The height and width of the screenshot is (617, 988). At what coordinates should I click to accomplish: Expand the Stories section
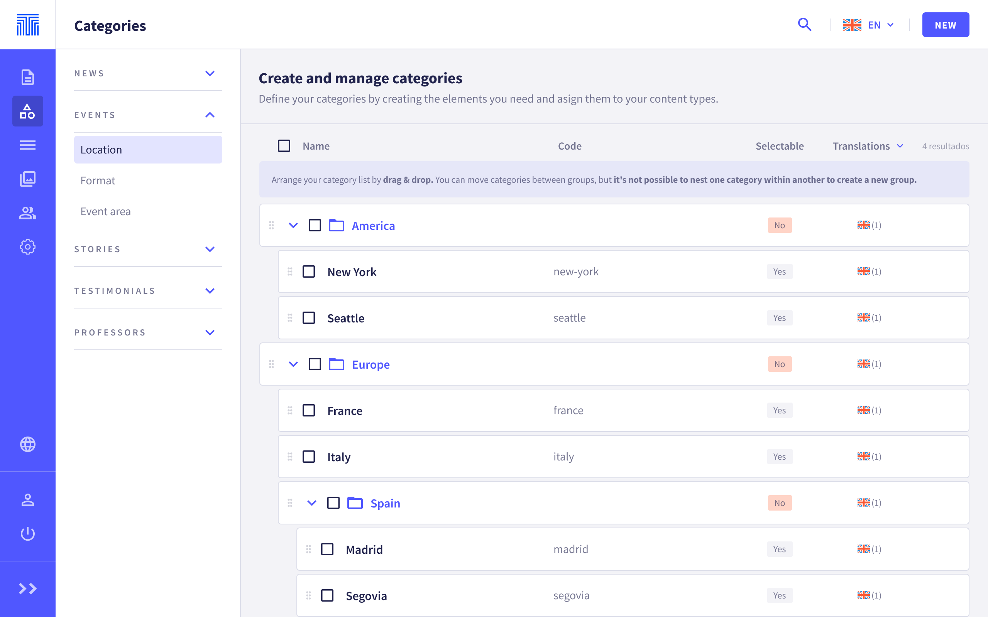(x=210, y=249)
